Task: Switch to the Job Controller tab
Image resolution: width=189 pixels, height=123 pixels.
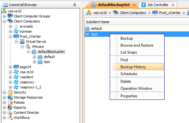Action: point(158,5)
